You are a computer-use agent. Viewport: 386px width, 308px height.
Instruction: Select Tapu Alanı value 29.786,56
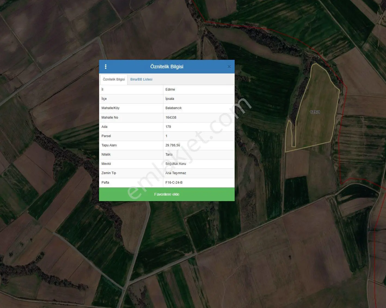(x=173, y=145)
